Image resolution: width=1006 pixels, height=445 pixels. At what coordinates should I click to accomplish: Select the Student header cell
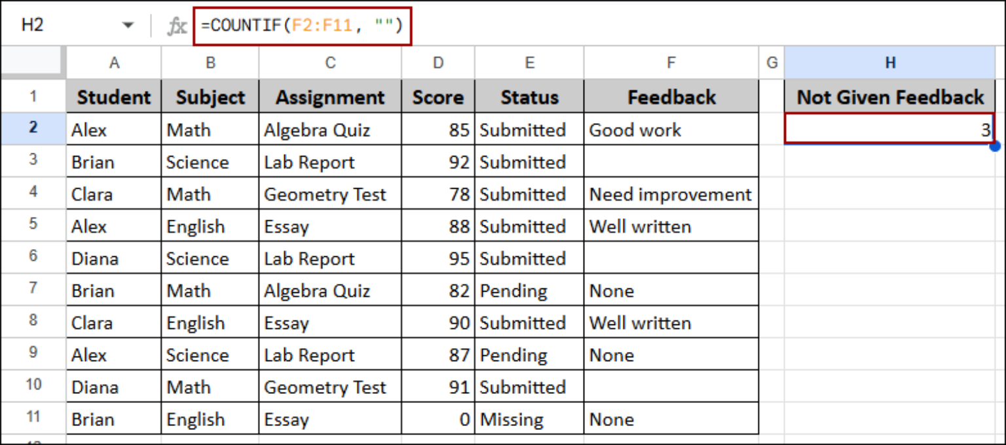click(x=113, y=96)
